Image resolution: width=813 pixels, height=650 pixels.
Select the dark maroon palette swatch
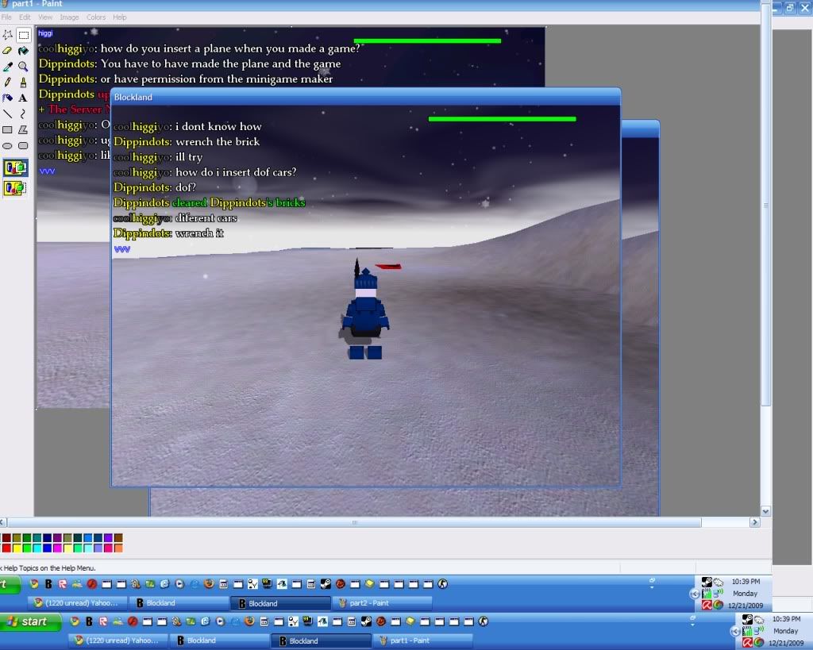pos(6,538)
